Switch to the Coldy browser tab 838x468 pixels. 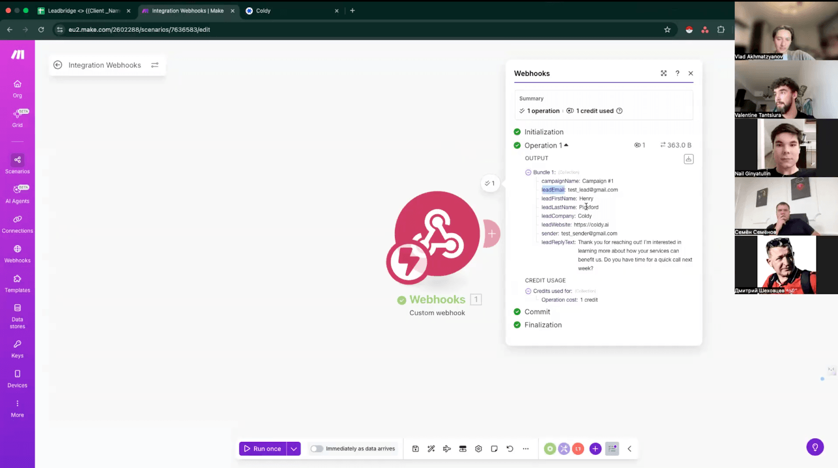291,10
